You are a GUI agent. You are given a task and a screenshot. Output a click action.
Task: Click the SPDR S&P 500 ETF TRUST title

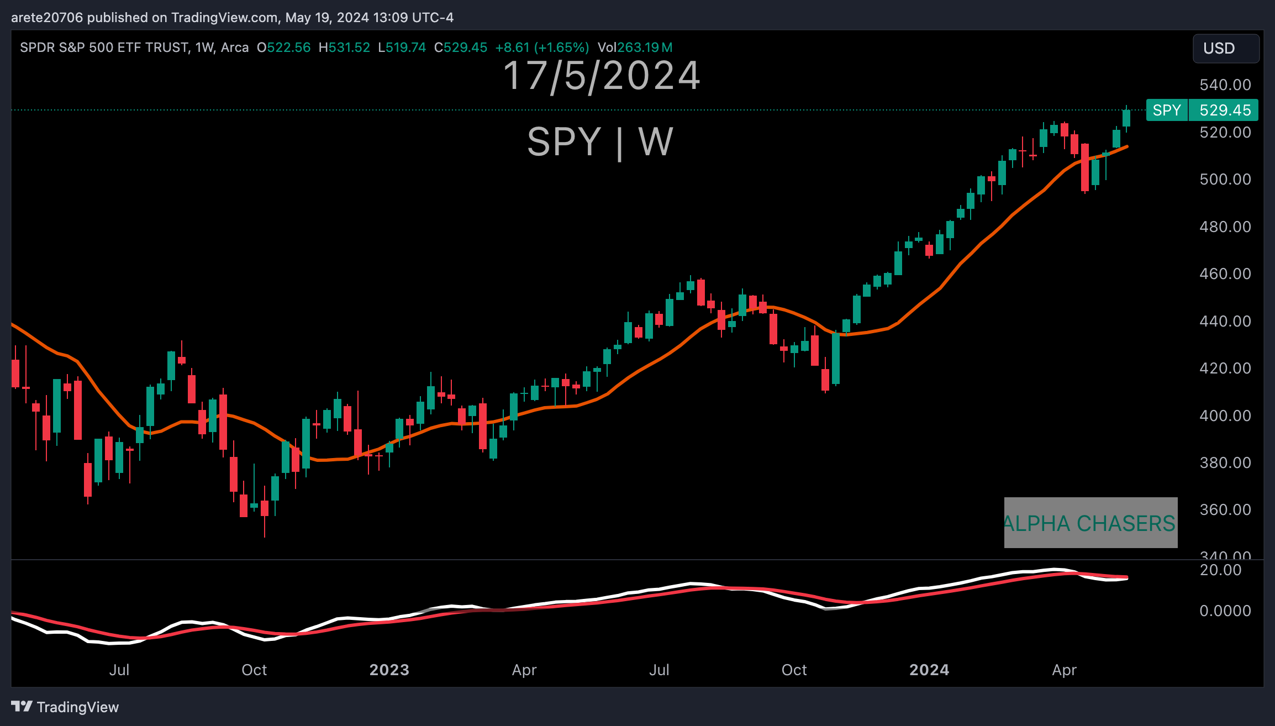104,48
